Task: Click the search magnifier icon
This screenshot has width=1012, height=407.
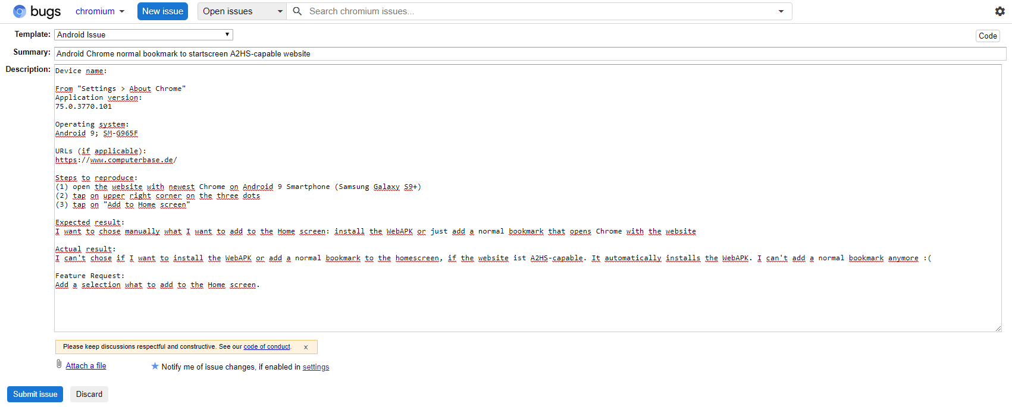Action: [297, 11]
